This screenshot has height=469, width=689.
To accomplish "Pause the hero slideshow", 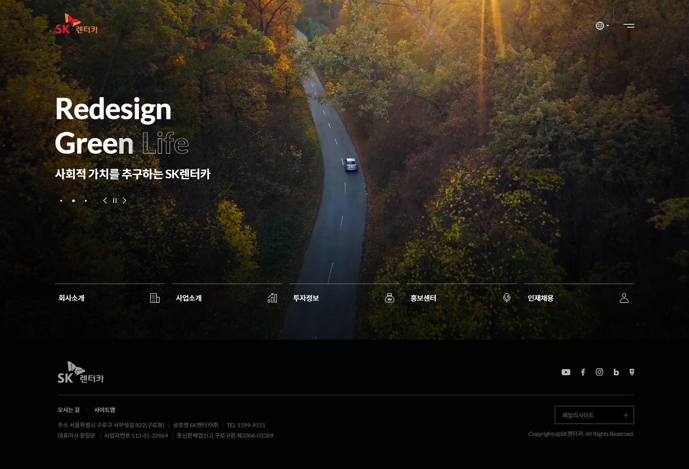I will pos(115,200).
